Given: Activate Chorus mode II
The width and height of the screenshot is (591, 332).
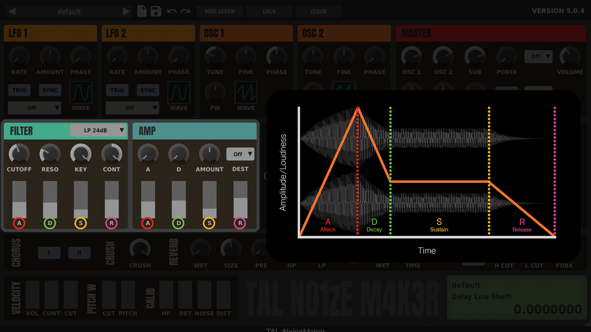Looking at the screenshot, I should point(80,252).
